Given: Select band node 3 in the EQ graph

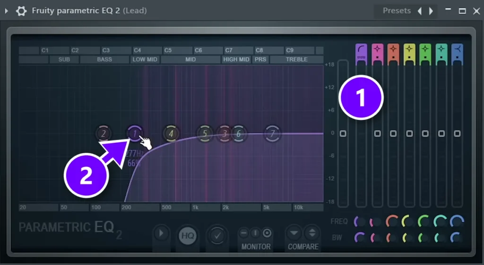Looking at the screenshot, I should point(225,133).
